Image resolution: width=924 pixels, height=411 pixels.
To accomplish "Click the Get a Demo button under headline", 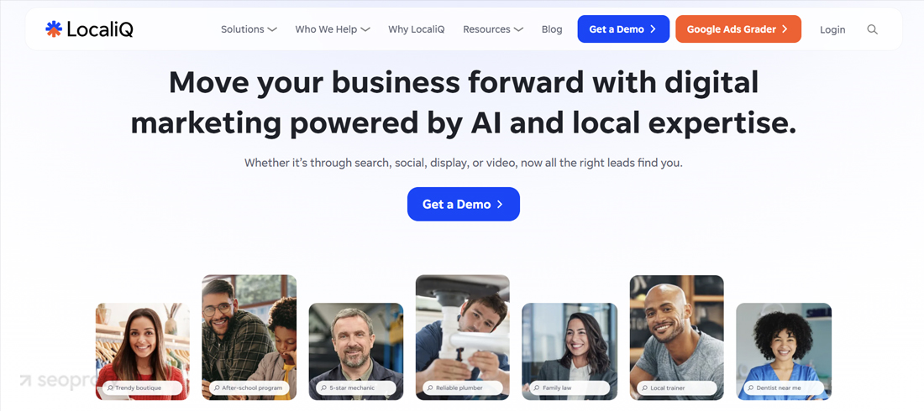I will [463, 205].
